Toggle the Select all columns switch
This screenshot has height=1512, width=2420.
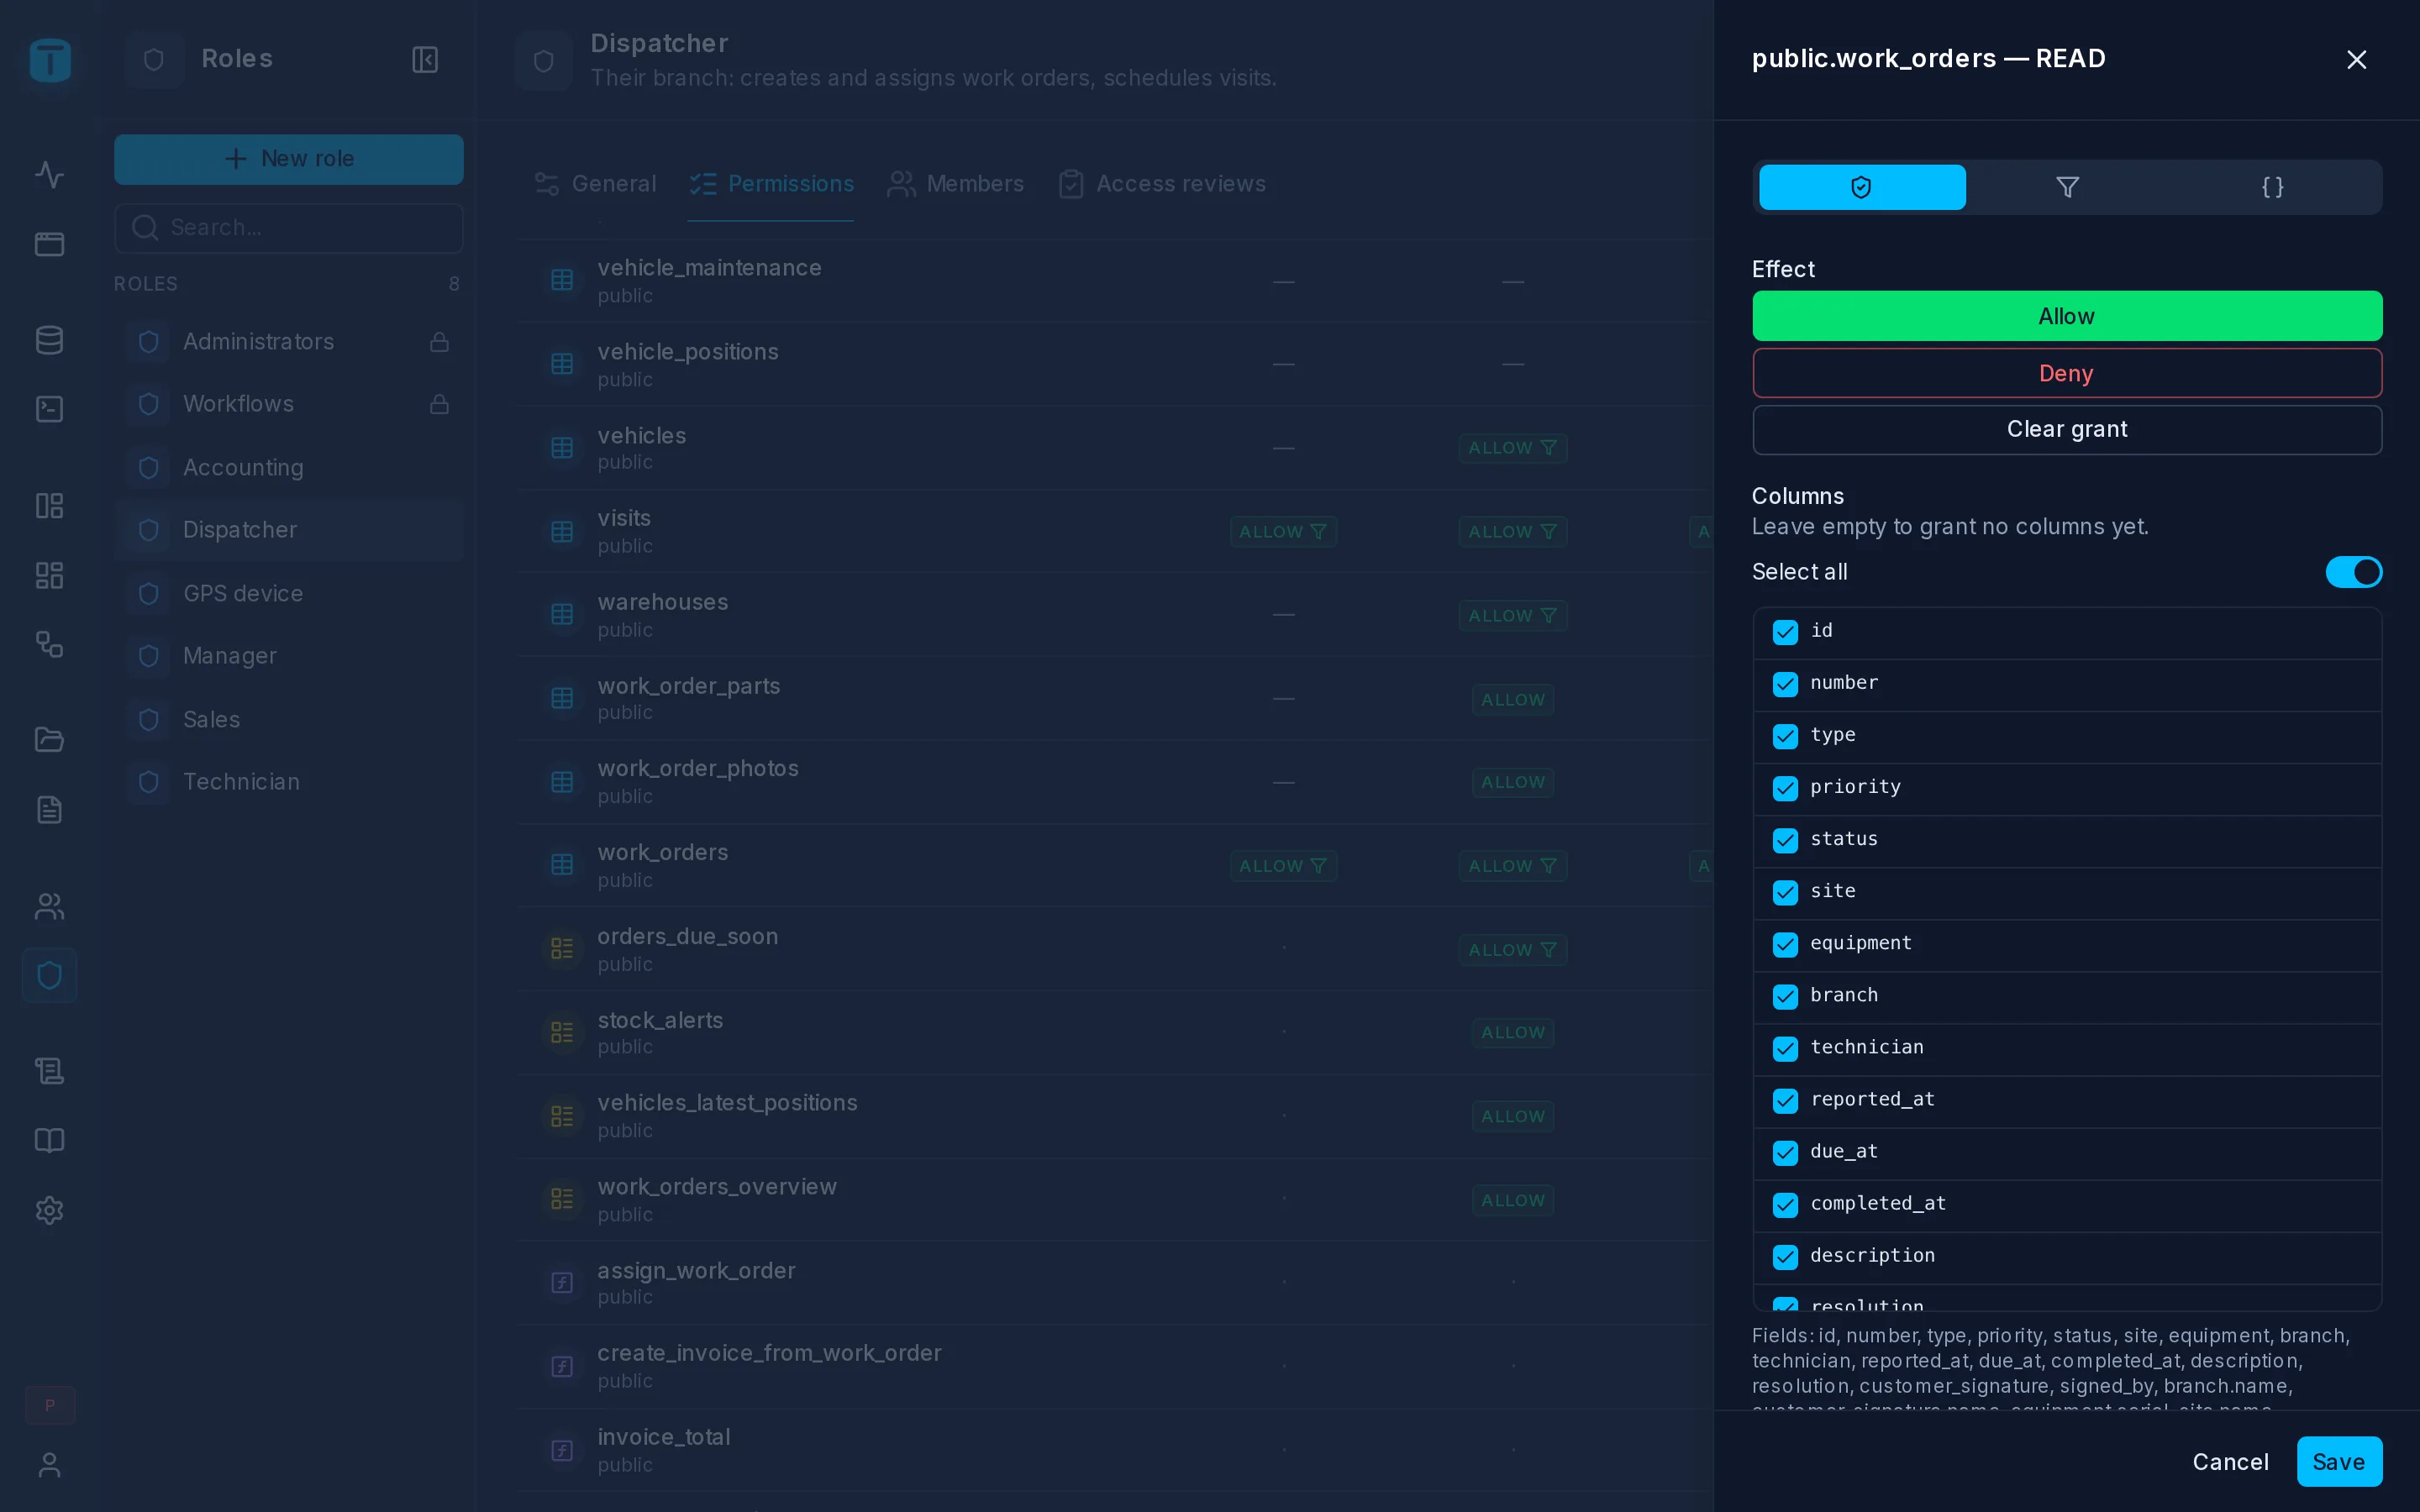pyautogui.click(x=2353, y=572)
